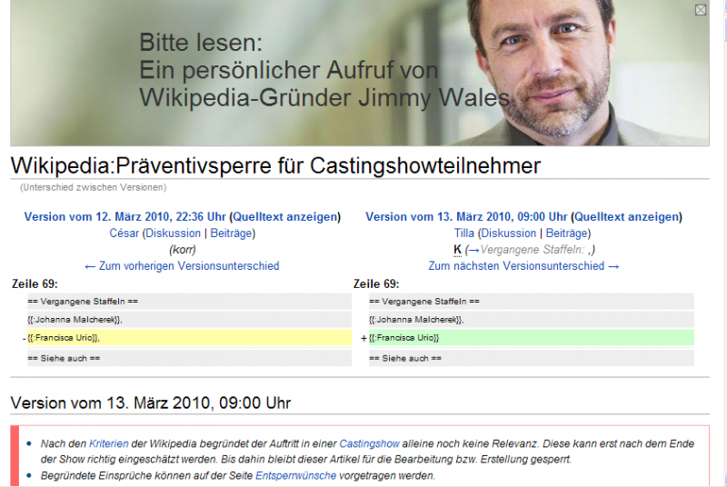Viewport: 727px width, 487px height.
Task: Open user page of César
Action: pyautogui.click(x=124, y=234)
